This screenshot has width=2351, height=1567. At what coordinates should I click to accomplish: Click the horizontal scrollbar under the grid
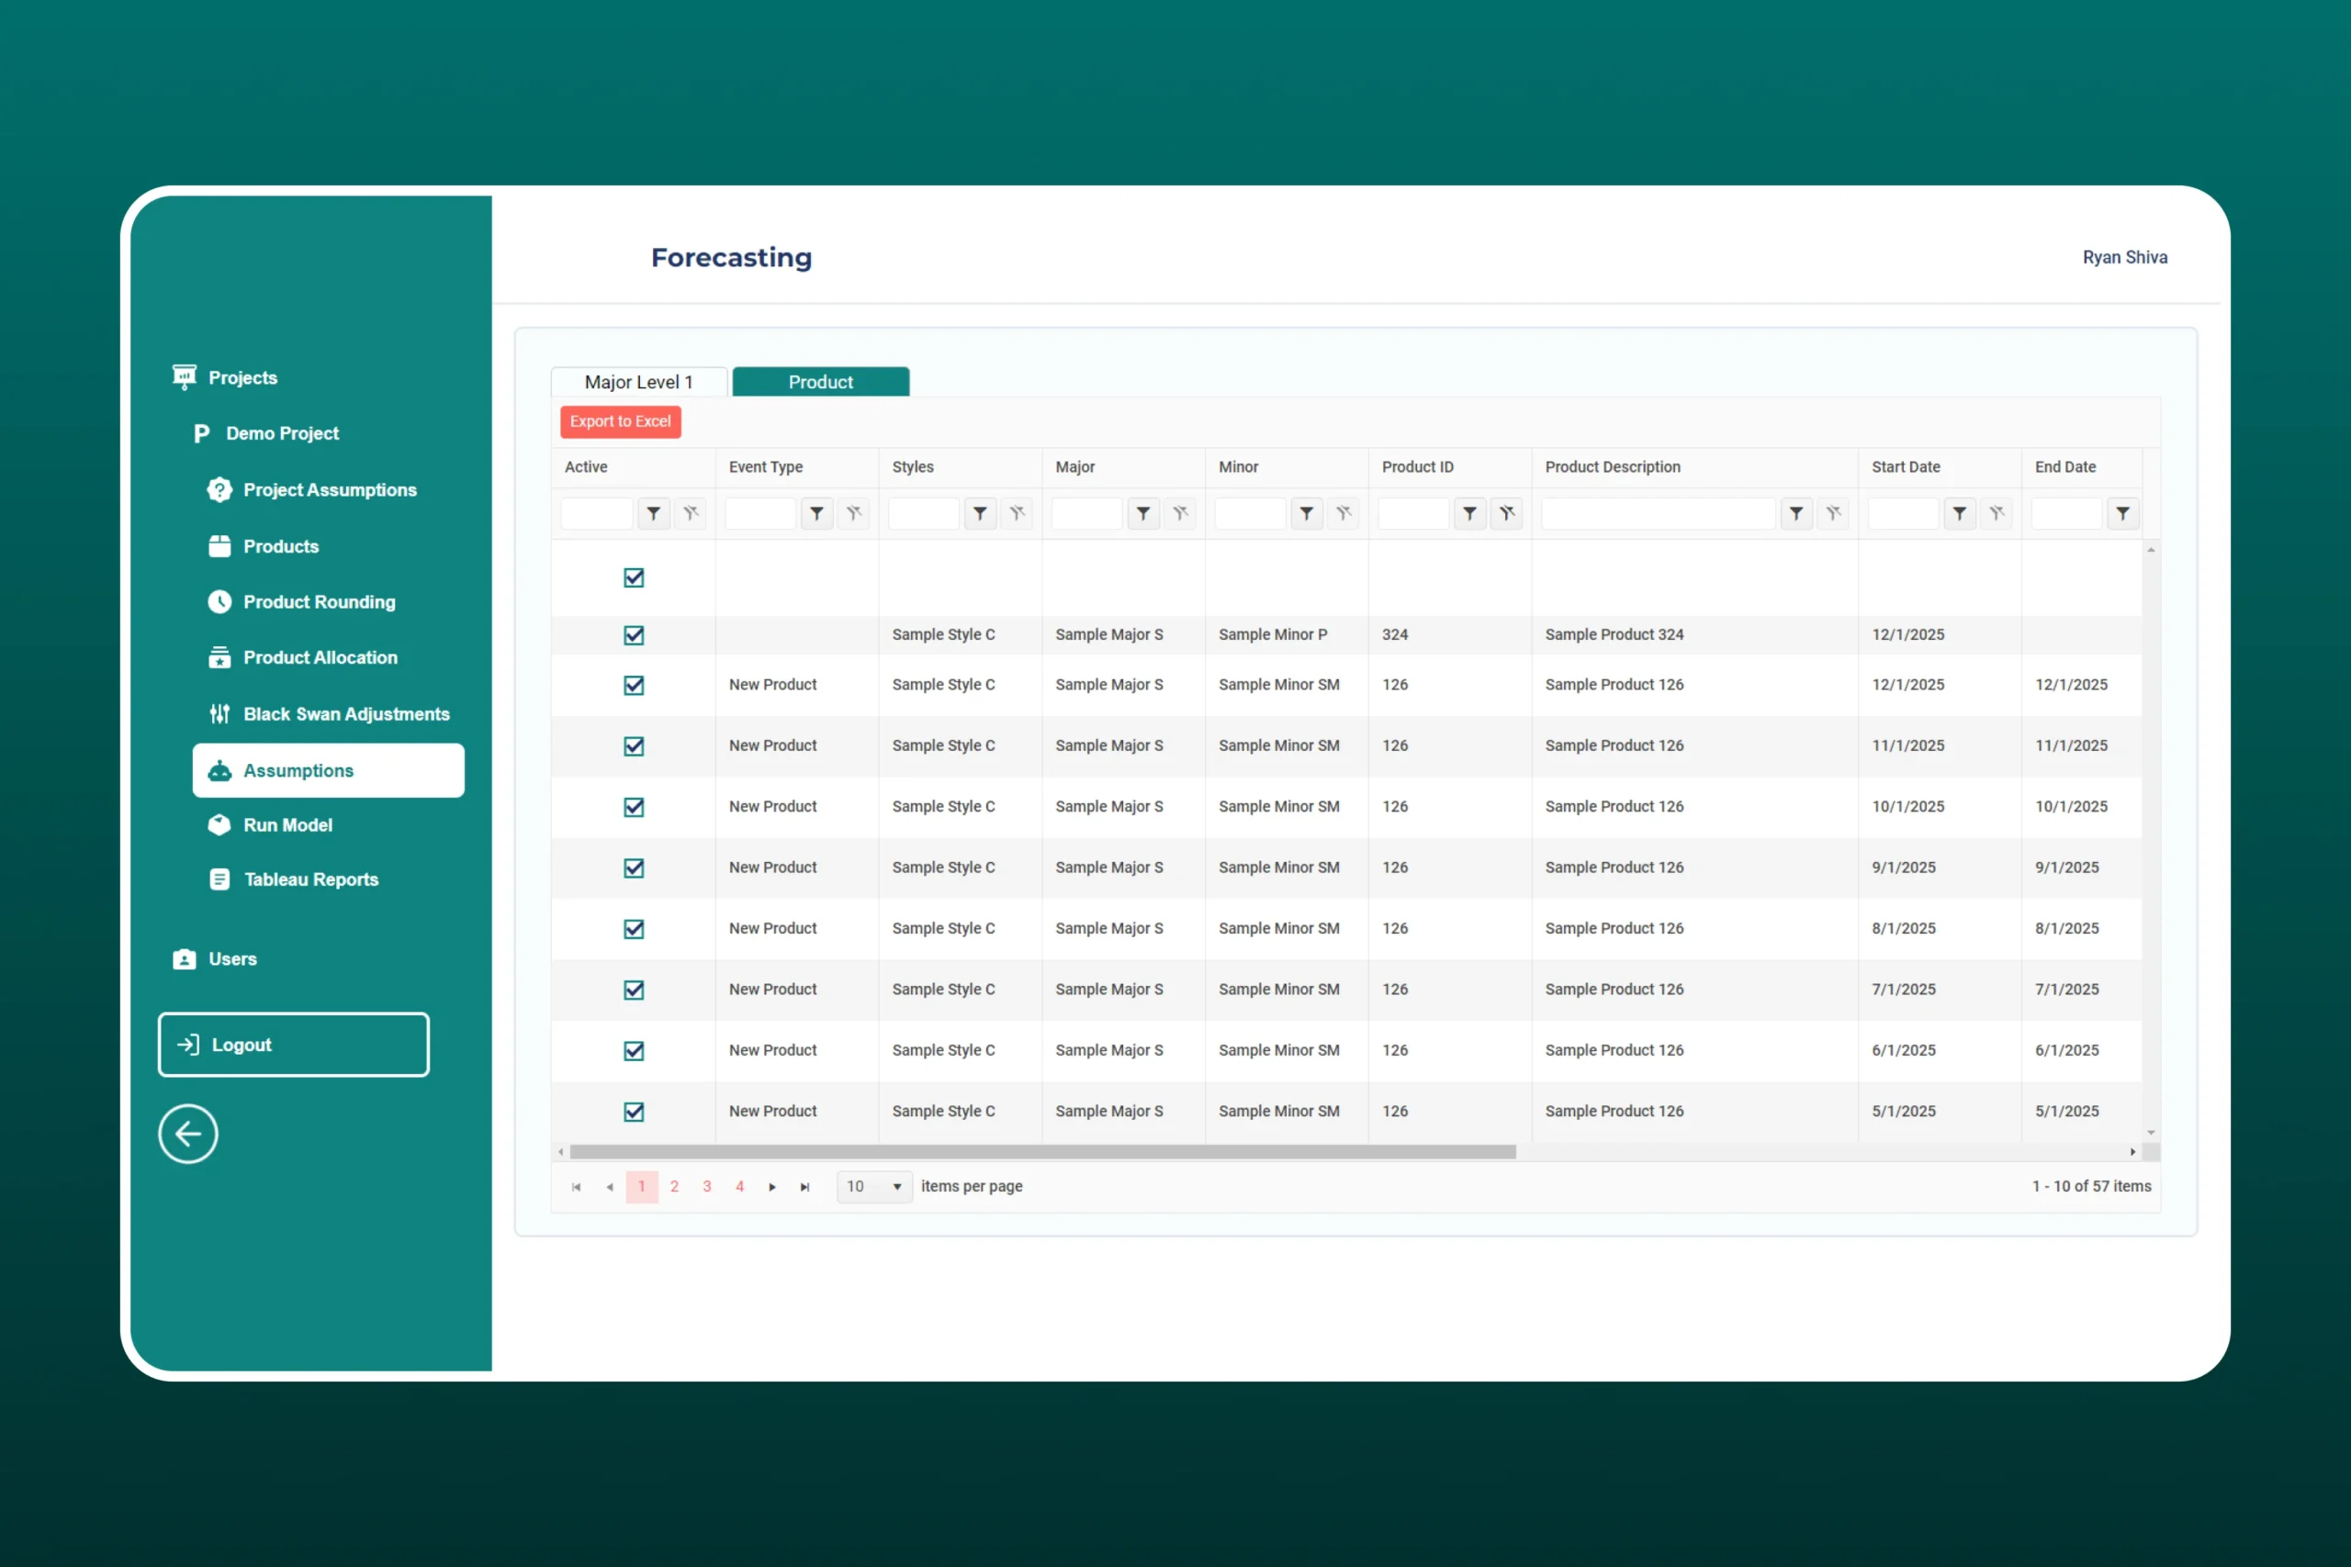(x=1041, y=1152)
